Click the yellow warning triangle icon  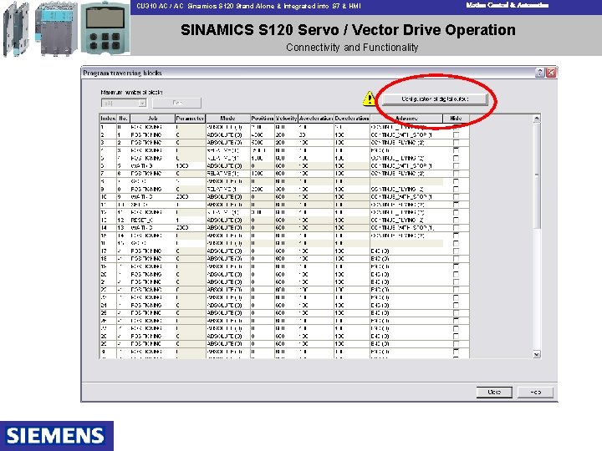click(370, 99)
